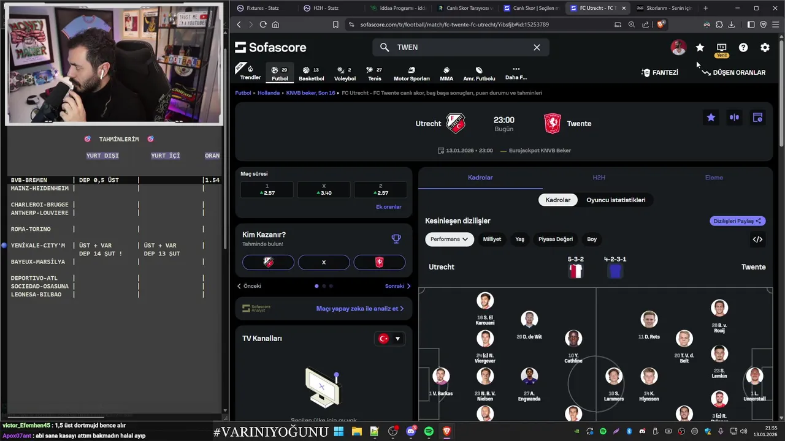Click Twente kit jersey 4-2-3-1
The height and width of the screenshot is (441, 785).
(615, 271)
